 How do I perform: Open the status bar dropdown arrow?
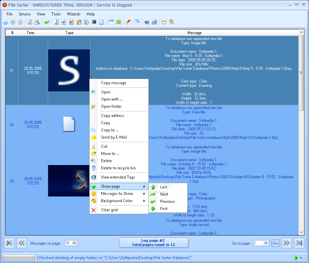click(301, 258)
